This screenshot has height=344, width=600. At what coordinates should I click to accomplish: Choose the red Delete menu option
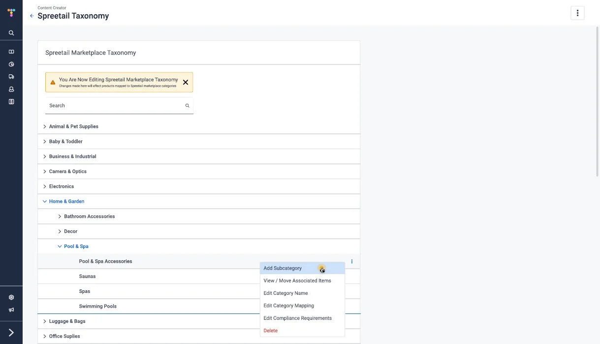(x=302, y=331)
